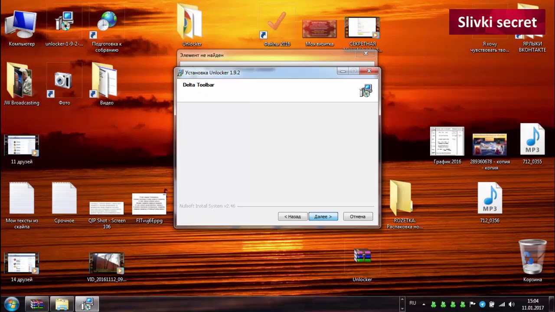
Task: Select the unlocker-1-9-2 installer desktop icon
Action: click(64, 28)
